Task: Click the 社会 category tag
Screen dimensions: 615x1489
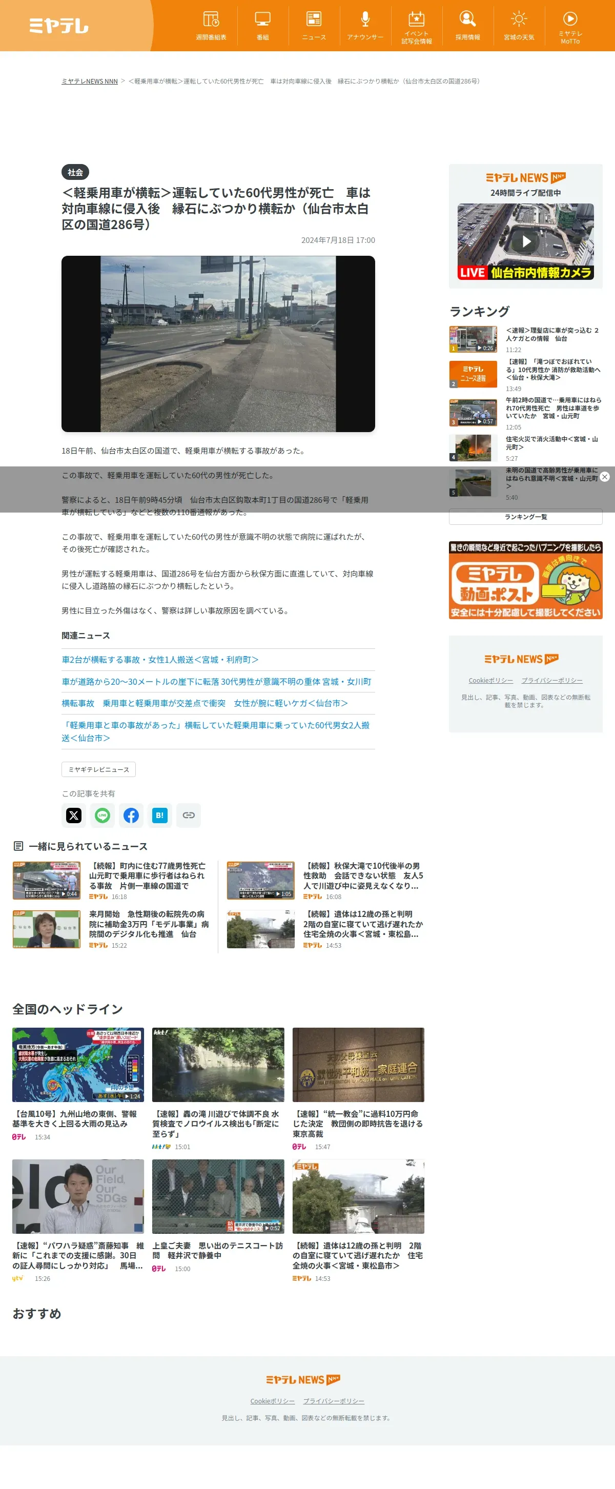Action: pos(75,172)
